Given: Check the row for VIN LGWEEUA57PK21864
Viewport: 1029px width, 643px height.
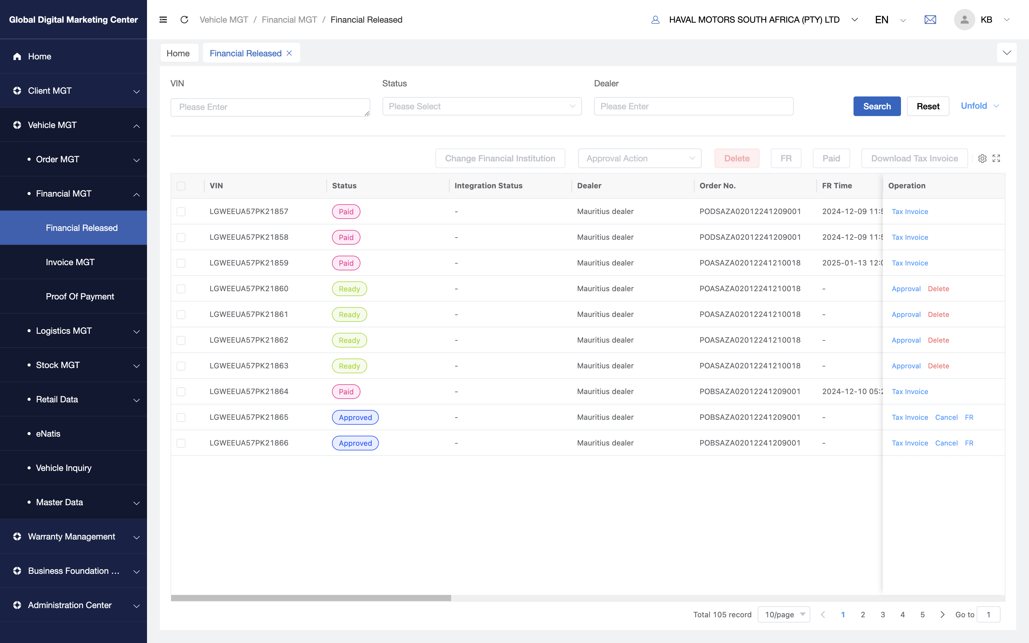Looking at the screenshot, I should (181, 392).
